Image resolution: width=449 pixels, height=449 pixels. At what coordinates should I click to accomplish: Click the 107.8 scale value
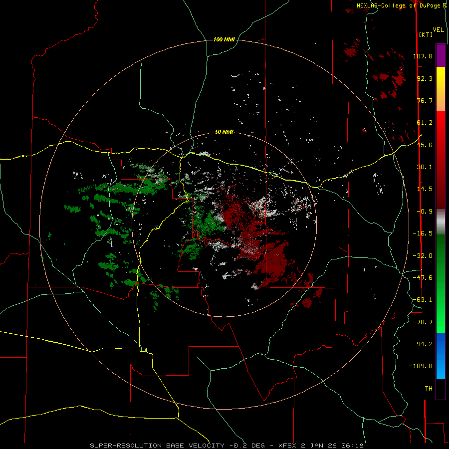[x=423, y=56]
